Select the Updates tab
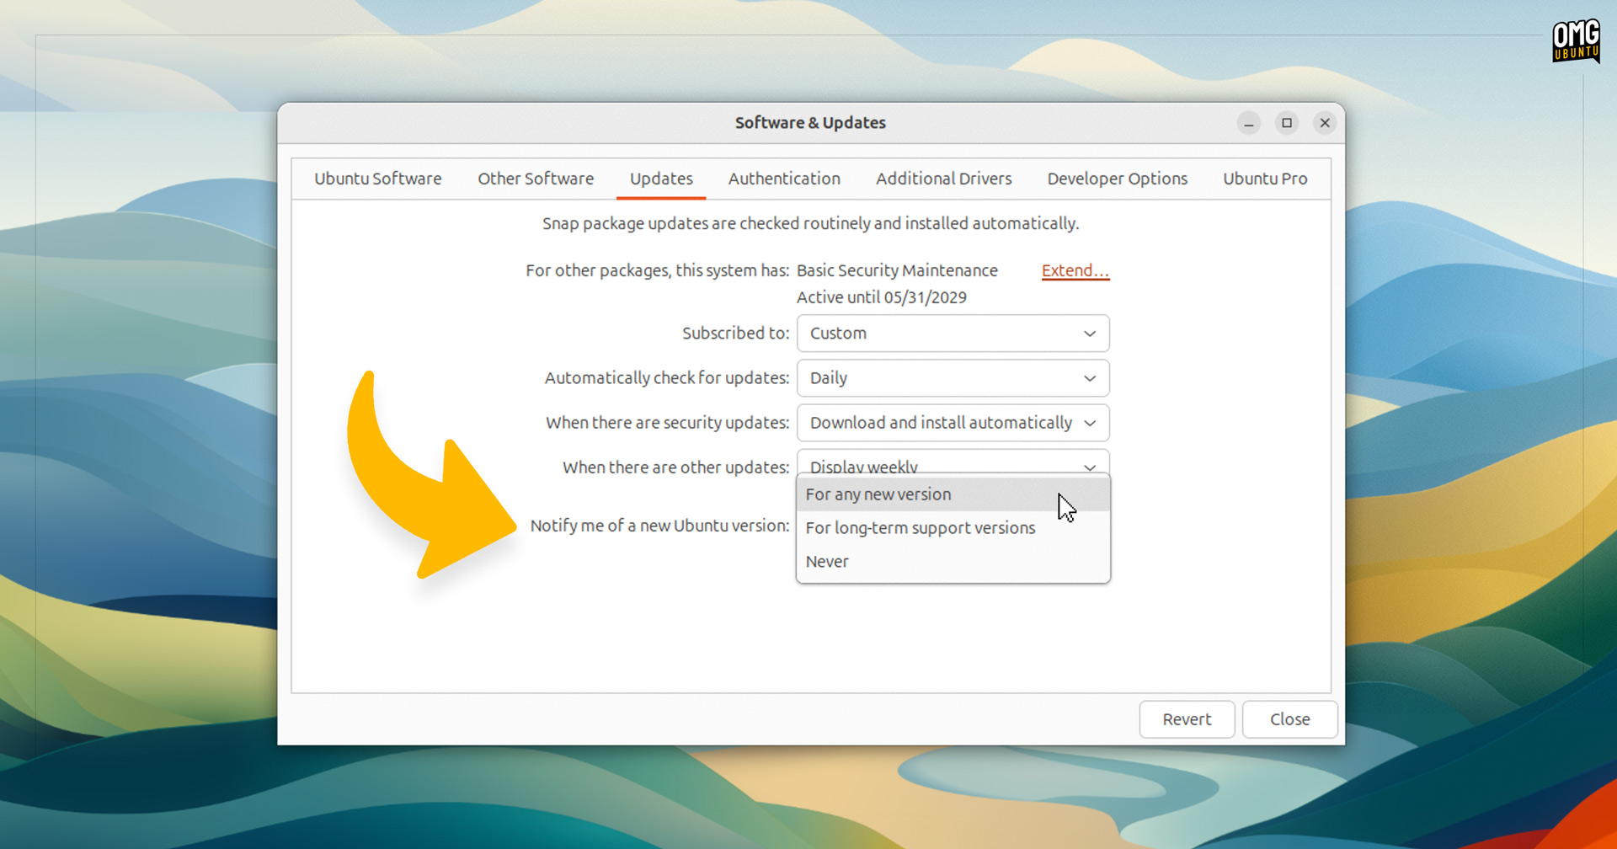 coord(661,179)
